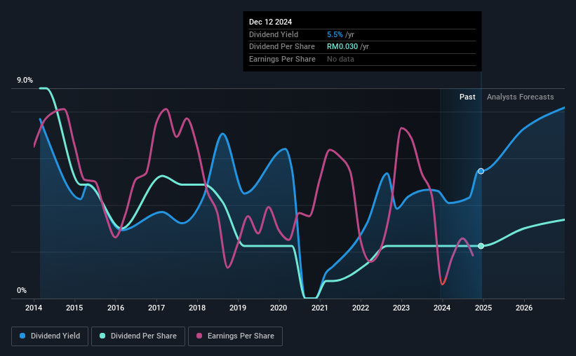Viewport: 576px width, 356px height.
Task: Click the RM0.030 dividend per share value
Action: (342, 47)
